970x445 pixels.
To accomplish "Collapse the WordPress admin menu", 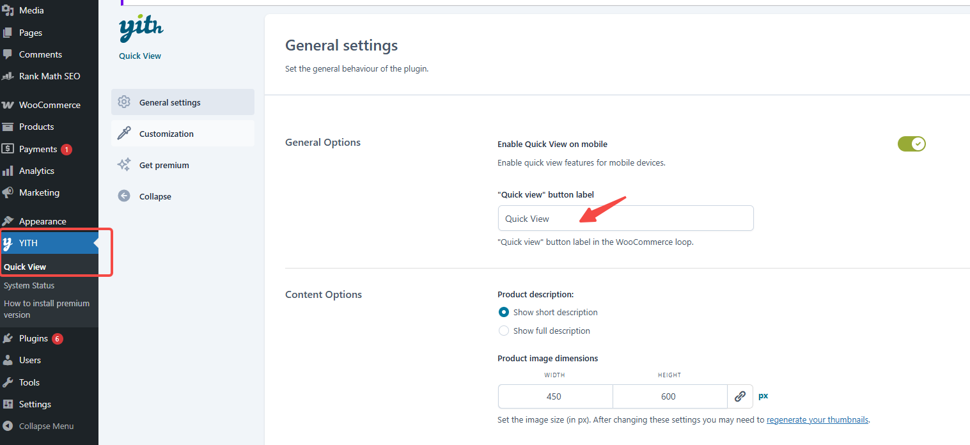I will pos(46,426).
